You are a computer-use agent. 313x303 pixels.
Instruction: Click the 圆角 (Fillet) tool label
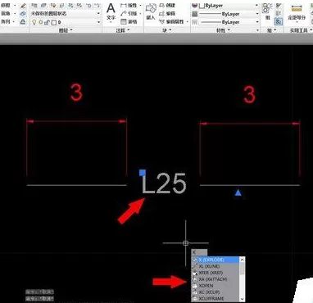coord(6,13)
